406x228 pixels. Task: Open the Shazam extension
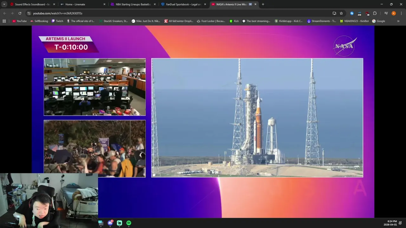[x=352, y=13]
